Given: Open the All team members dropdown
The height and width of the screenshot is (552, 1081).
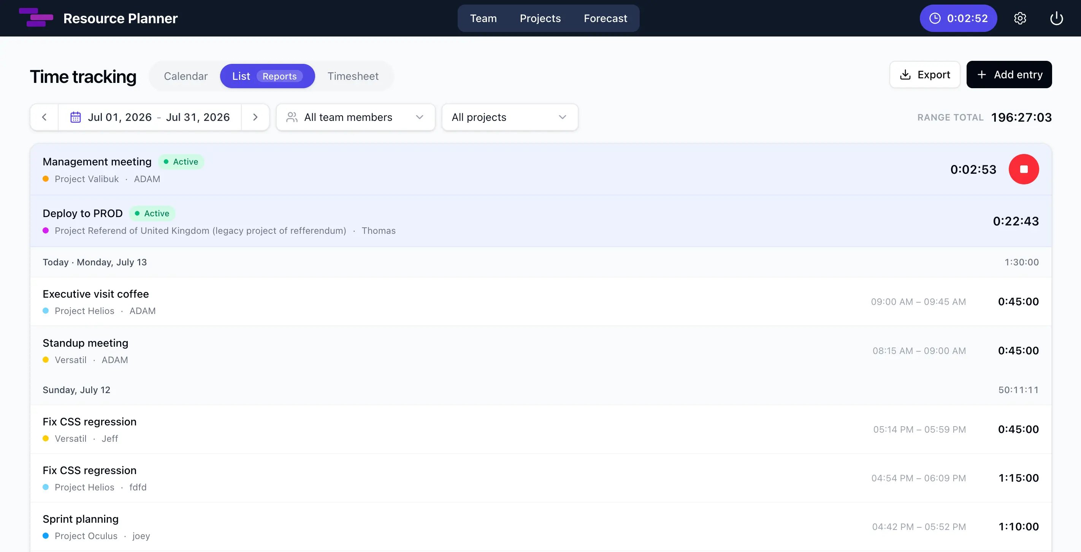Looking at the screenshot, I should (x=355, y=117).
